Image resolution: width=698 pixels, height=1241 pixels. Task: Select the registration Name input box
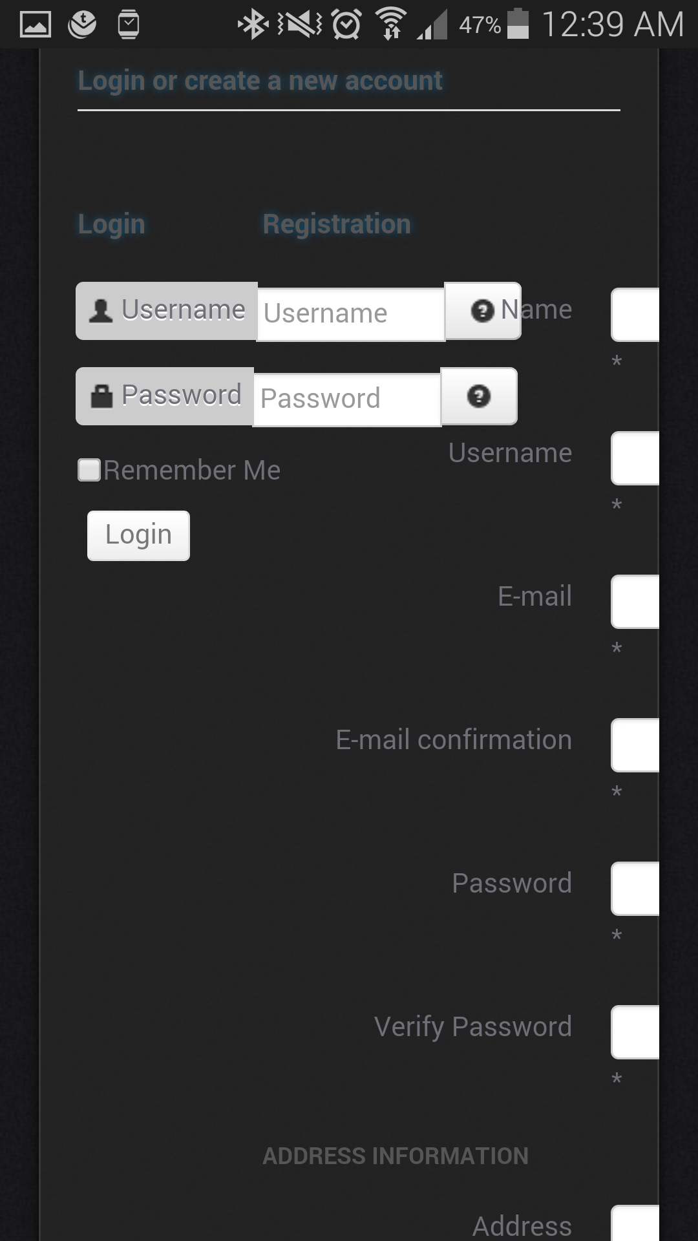pos(635,315)
